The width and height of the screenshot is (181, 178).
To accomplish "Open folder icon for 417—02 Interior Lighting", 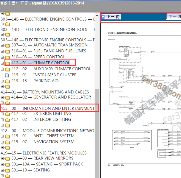I will pyautogui.click(x=7, y=120).
